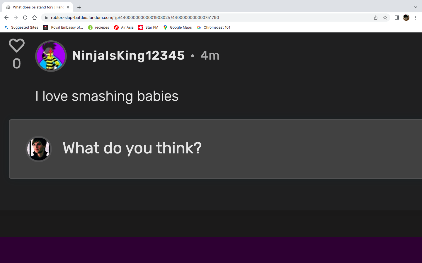Go to the browser home page
This screenshot has height=263, width=422.
(35, 18)
